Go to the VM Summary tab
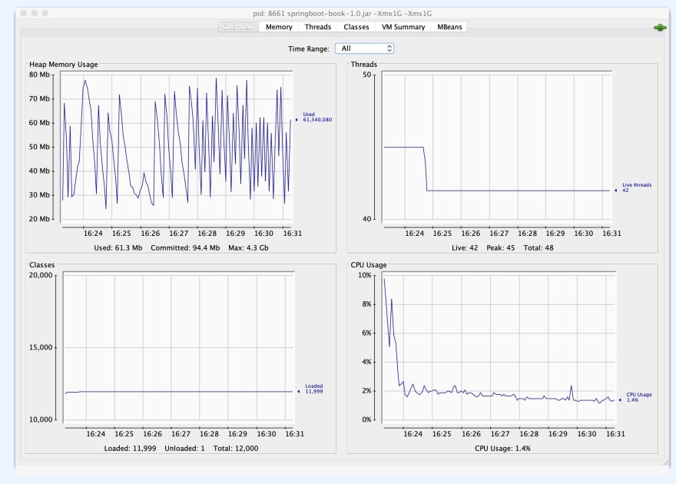Viewport: 676px width, 484px height. (x=403, y=27)
